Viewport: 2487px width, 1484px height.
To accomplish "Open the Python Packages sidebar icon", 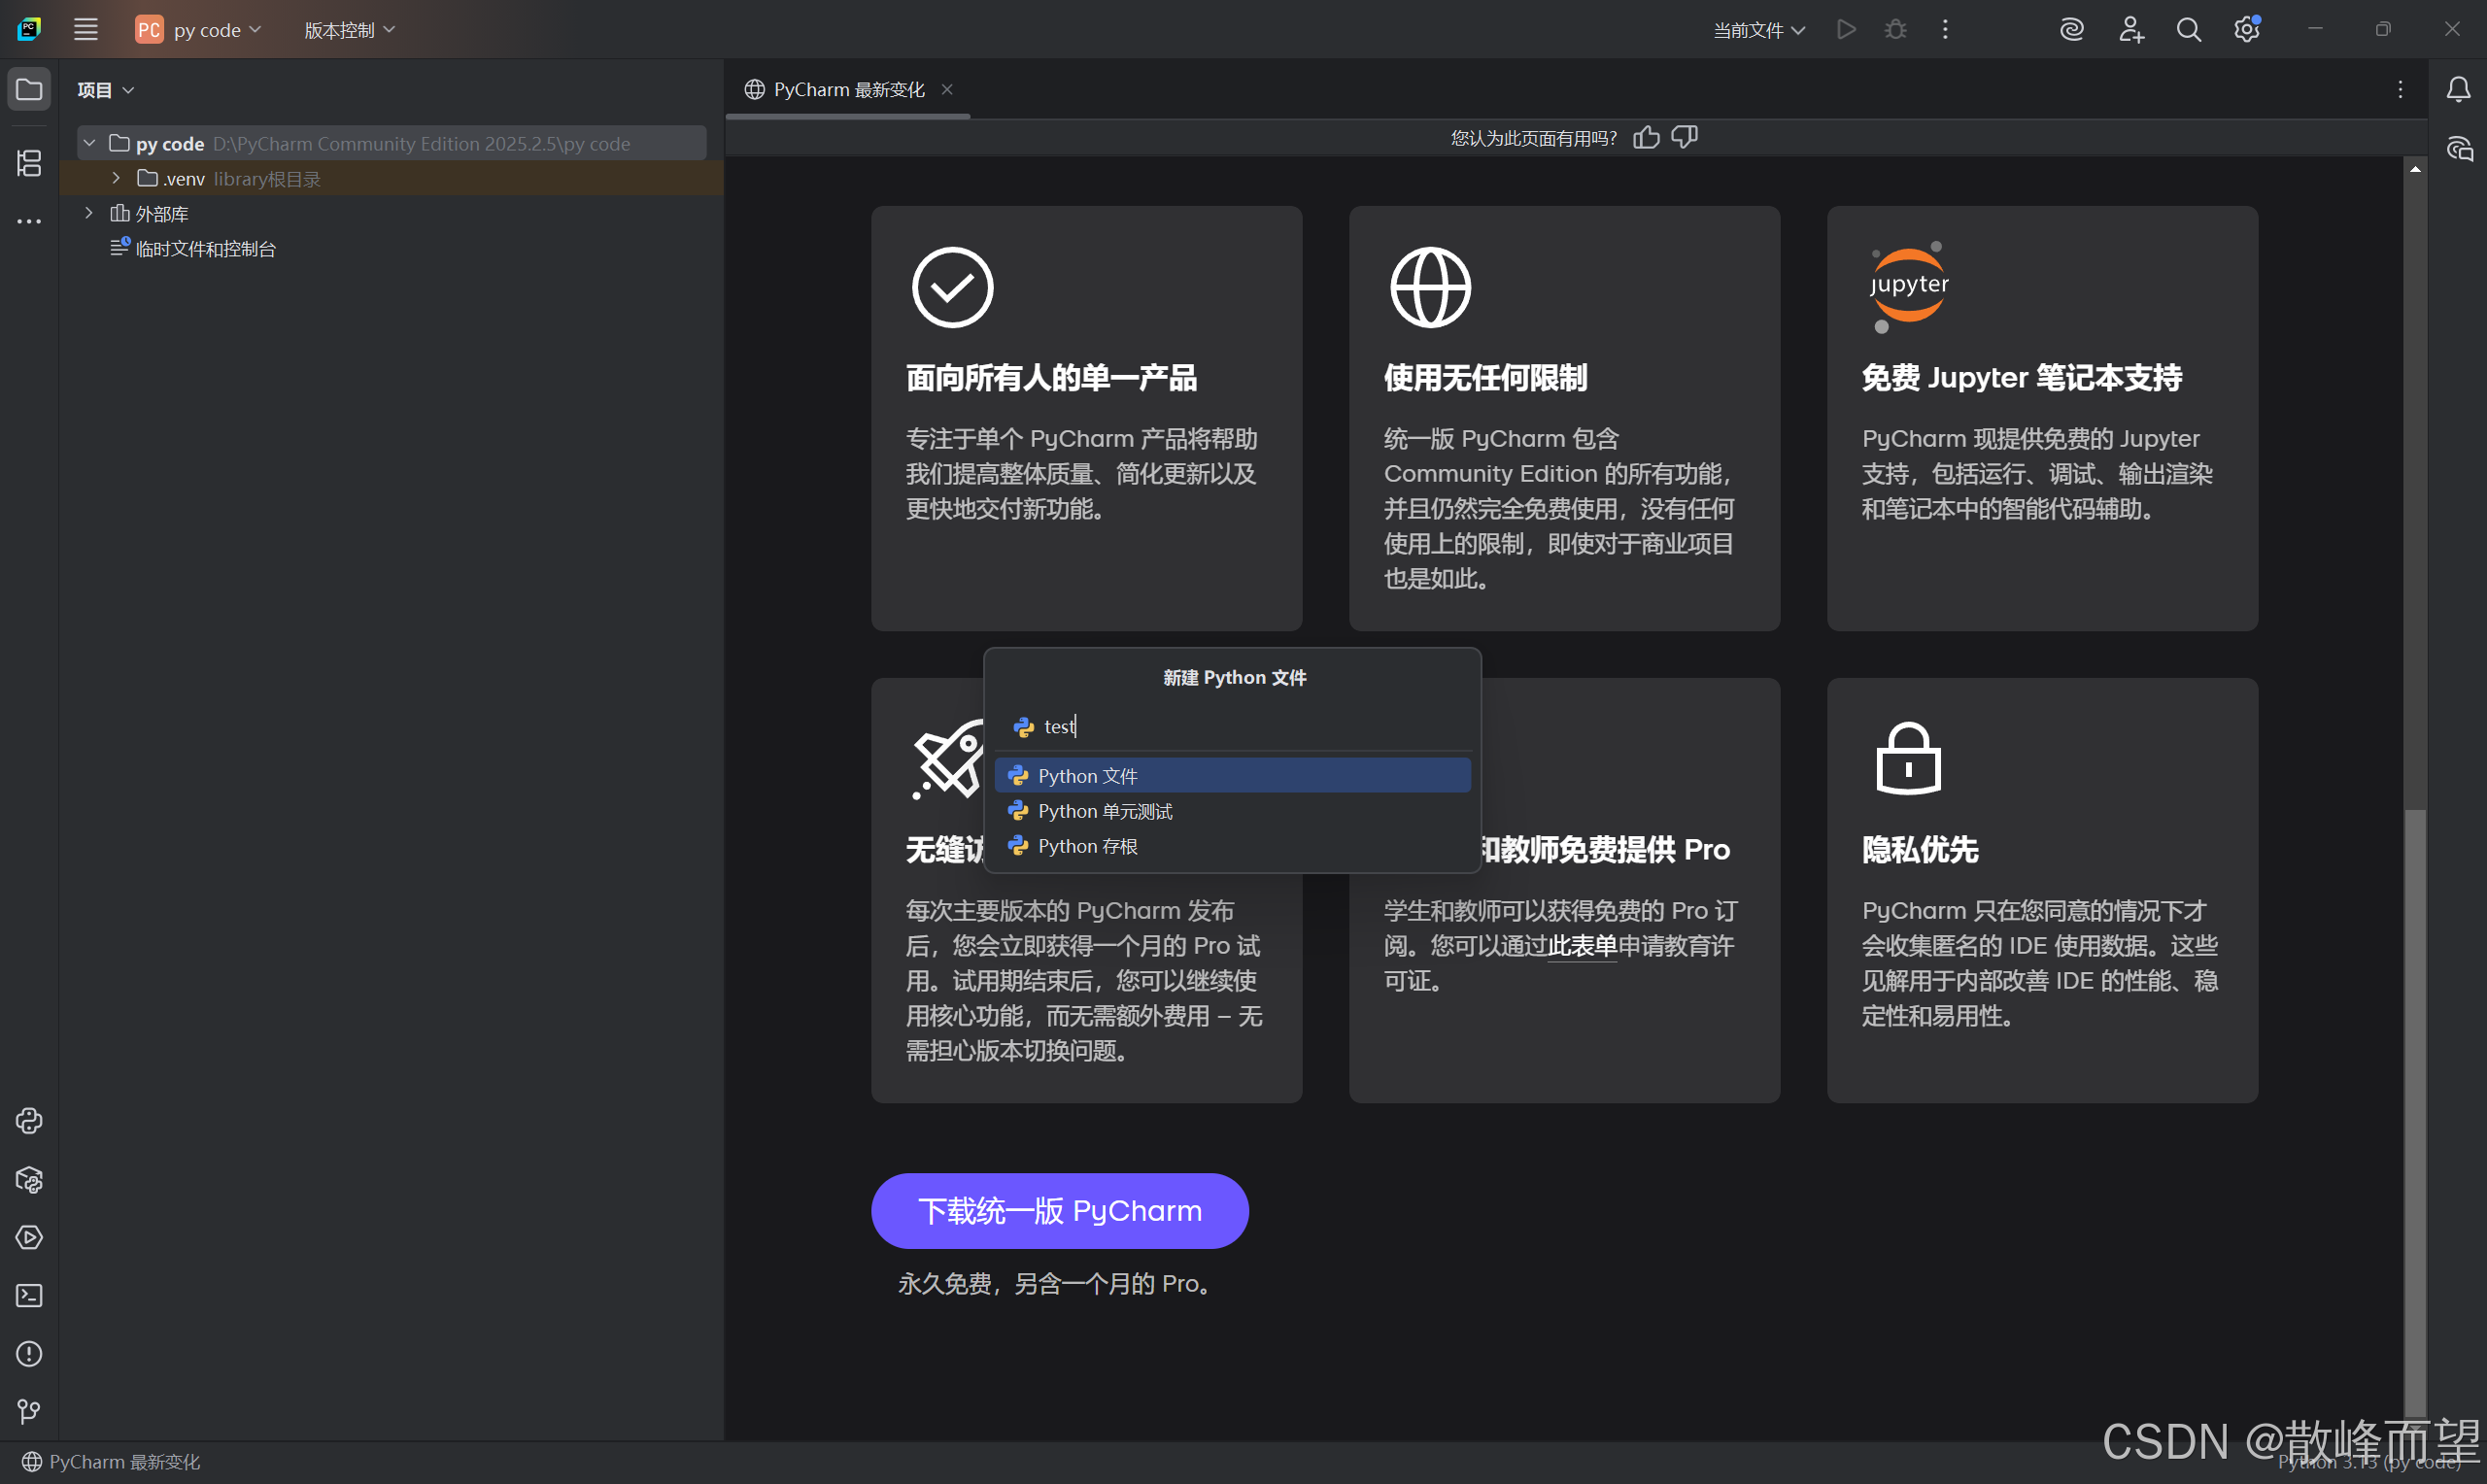I will tap(28, 1180).
